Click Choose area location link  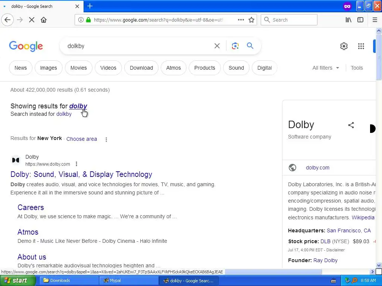click(82, 139)
